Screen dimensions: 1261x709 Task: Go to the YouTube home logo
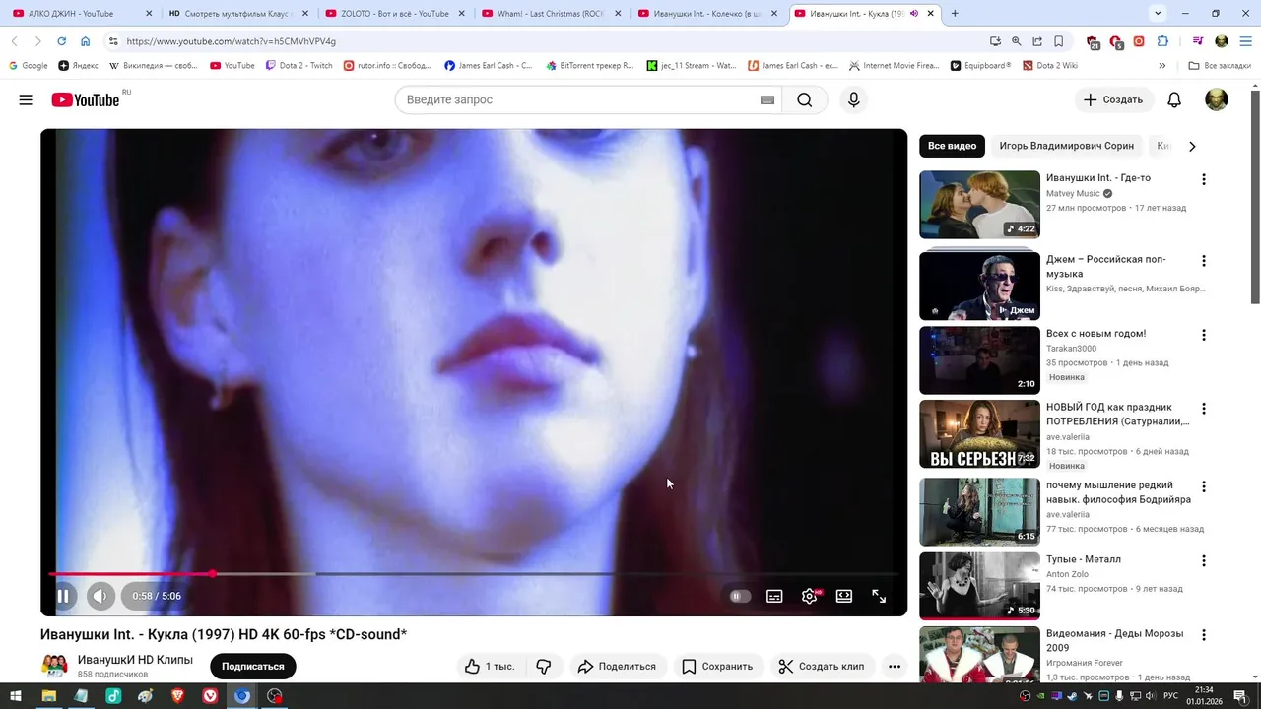tap(85, 99)
